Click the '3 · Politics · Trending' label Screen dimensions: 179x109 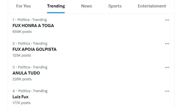point(30,67)
